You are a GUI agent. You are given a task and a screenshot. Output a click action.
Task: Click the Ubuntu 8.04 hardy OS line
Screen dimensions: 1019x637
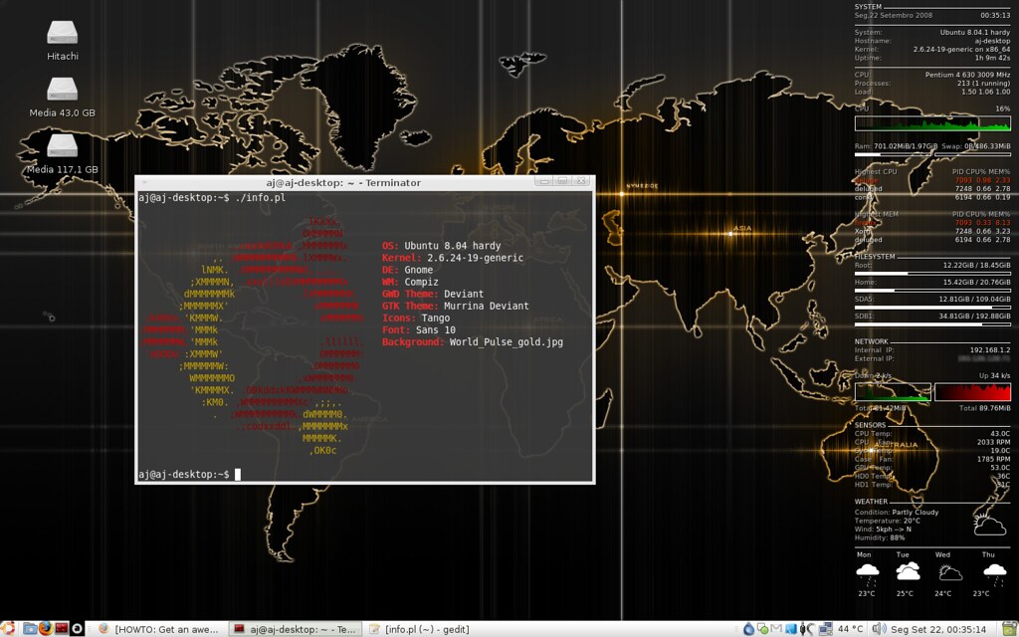click(441, 246)
